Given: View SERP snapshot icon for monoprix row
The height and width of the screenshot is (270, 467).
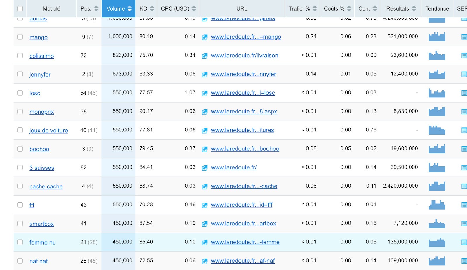Looking at the screenshot, I should pos(464,112).
